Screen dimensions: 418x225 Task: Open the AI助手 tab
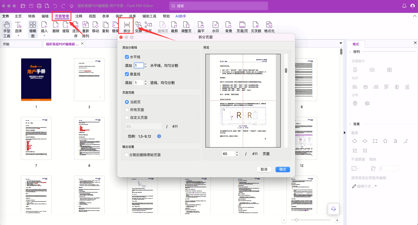pos(181,16)
